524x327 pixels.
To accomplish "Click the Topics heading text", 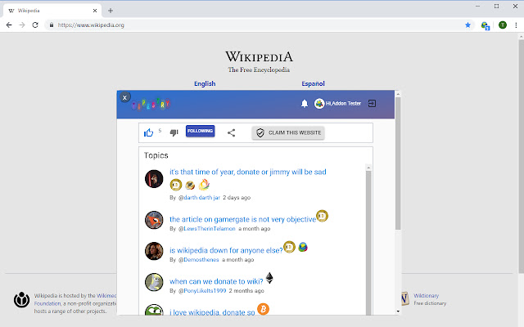I will tap(156, 155).
